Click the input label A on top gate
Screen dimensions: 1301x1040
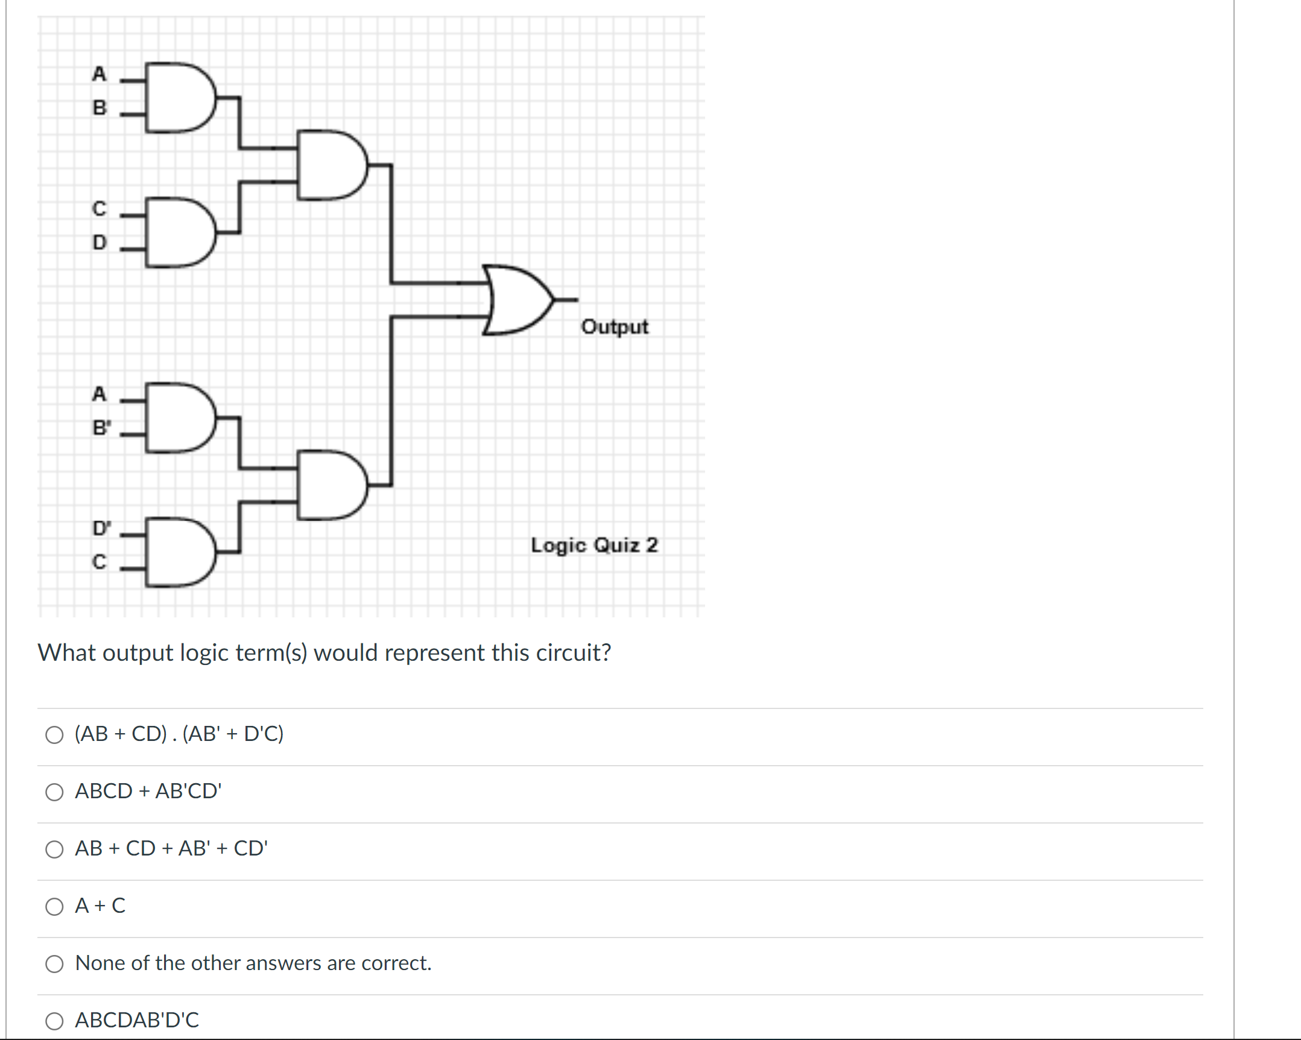click(100, 72)
